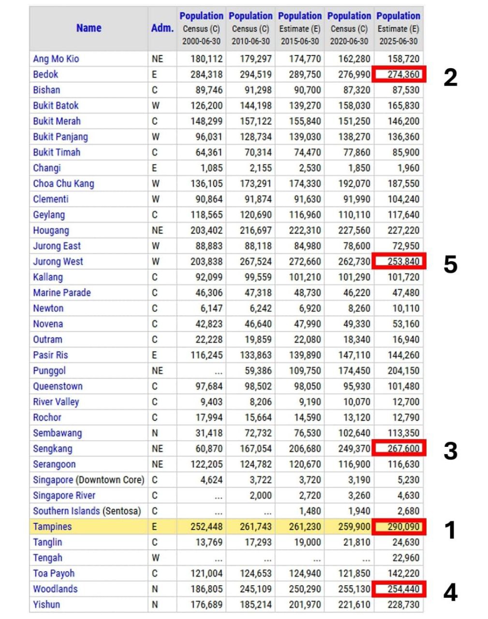Select Ang Mo Kio 2000 value 180,112
488x619 pixels.
pyautogui.click(x=207, y=59)
